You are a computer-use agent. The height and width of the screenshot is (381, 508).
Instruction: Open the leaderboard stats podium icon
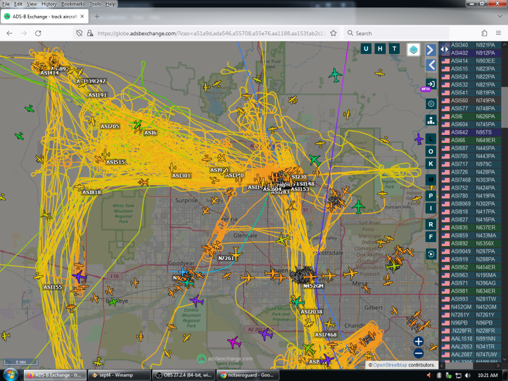pyautogui.click(x=431, y=120)
